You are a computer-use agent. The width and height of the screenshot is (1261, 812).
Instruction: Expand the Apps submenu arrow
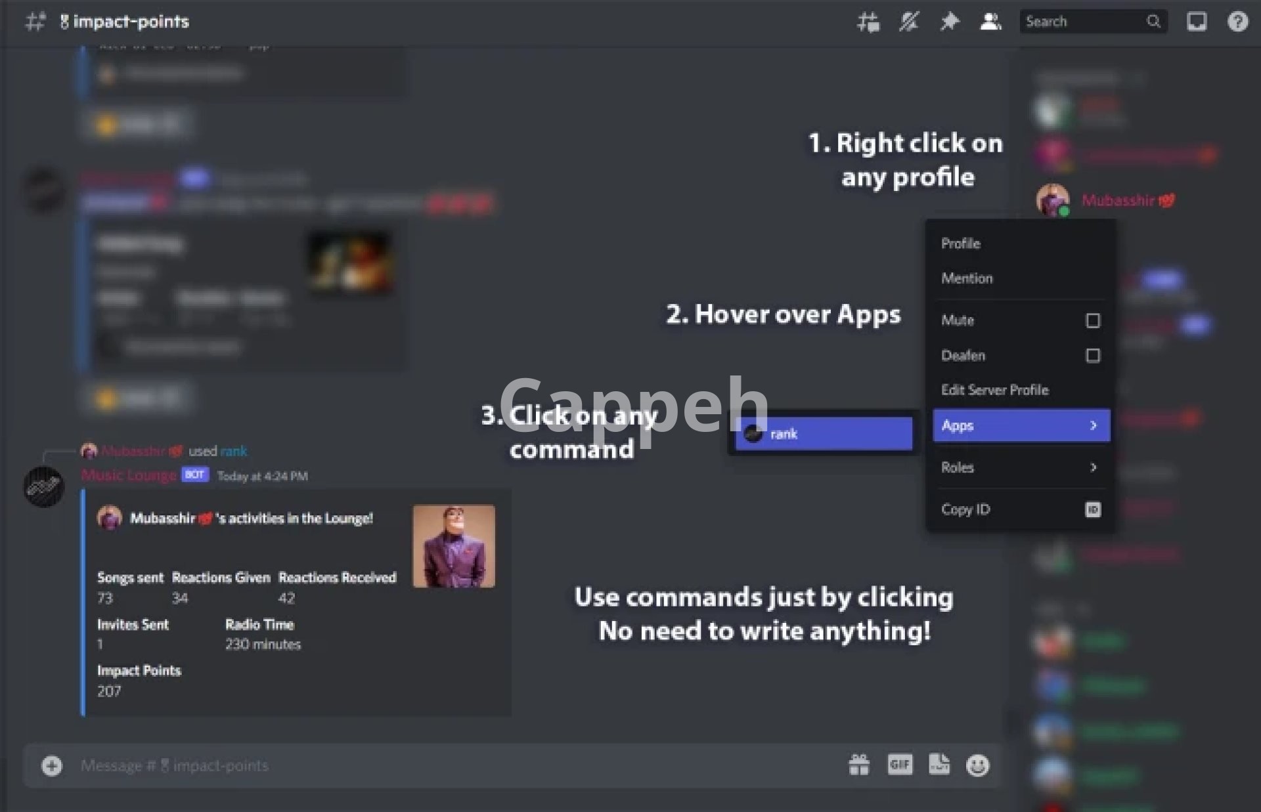click(1093, 425)
